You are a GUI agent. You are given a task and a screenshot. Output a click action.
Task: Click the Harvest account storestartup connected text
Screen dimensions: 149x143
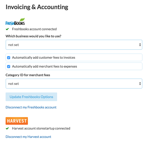pos(41,129)
